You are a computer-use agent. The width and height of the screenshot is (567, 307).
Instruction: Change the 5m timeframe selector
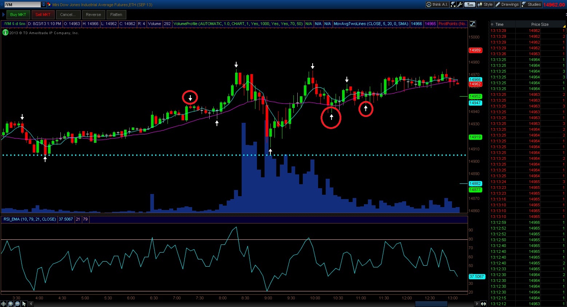coord(470,5)
